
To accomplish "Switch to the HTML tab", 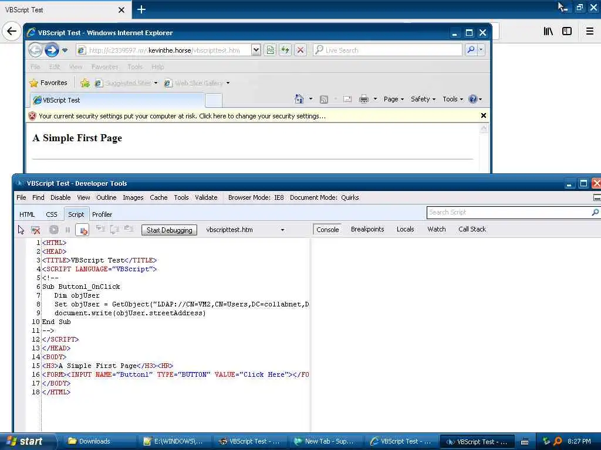I will 27,214.
